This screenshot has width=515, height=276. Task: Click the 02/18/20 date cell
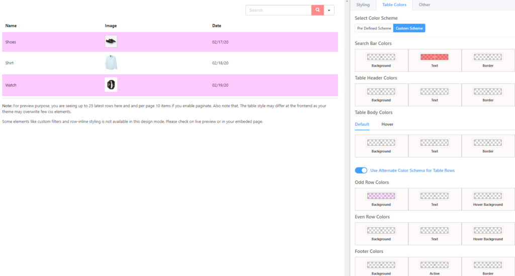tap(220, 63)
